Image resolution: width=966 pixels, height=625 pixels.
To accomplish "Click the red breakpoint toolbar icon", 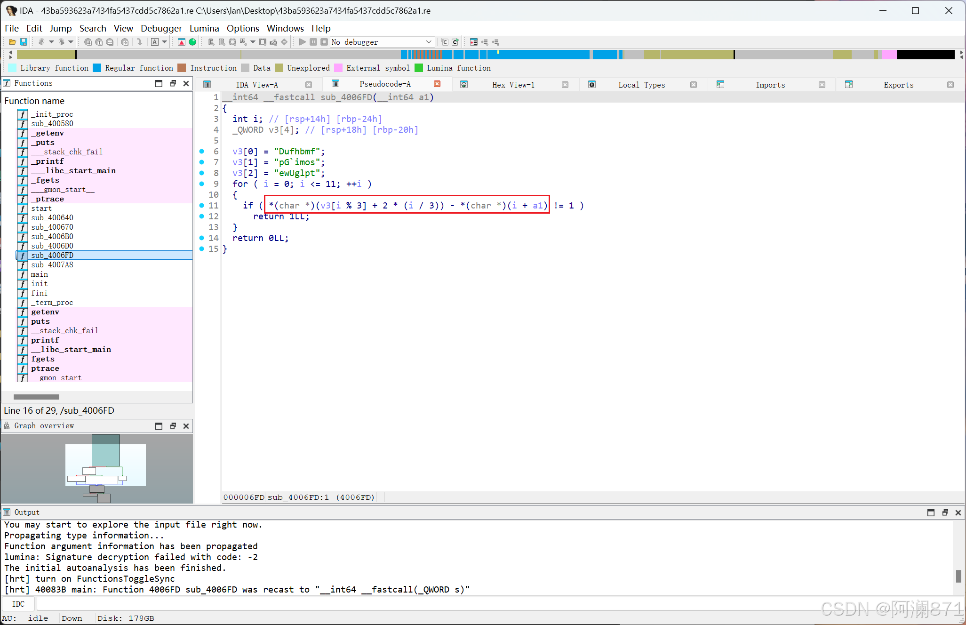I will click(181, 42).
